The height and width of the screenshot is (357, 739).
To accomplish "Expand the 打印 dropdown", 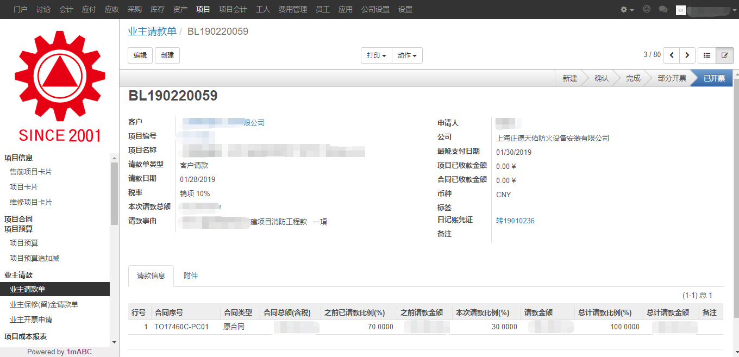I will [x=376, y=55].
